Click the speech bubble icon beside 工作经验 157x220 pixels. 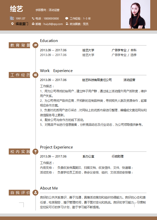tap(67, 18)
